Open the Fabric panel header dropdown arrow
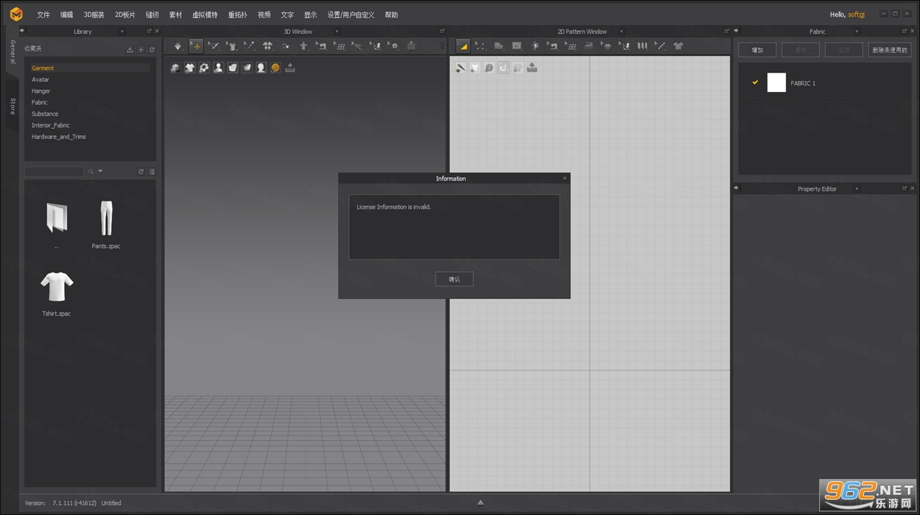The width and height of the screenshot is (920, 515). point(856,32)
